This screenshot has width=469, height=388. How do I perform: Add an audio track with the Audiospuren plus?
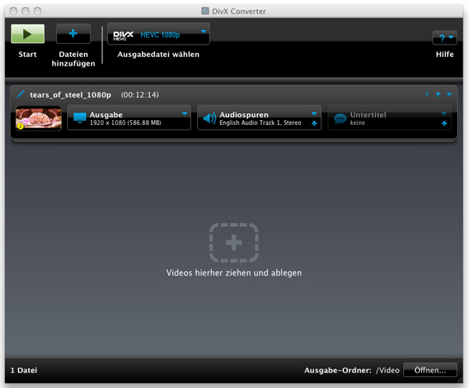click(314, 123)
